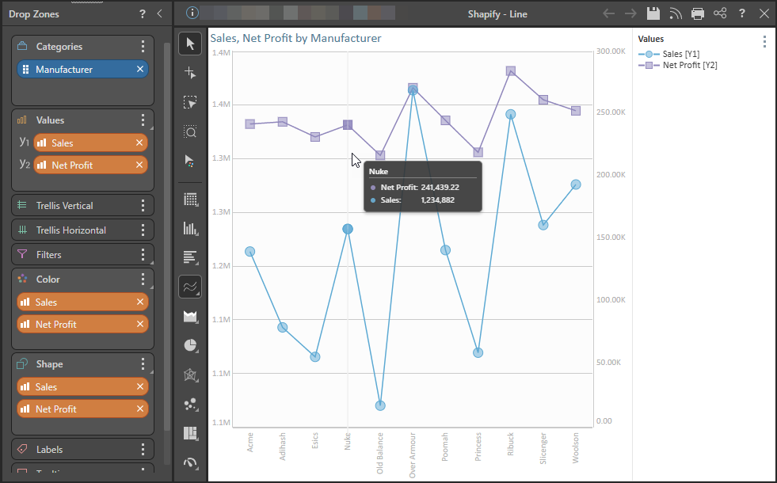Click the Labels drop zone header

click(82, 449)
